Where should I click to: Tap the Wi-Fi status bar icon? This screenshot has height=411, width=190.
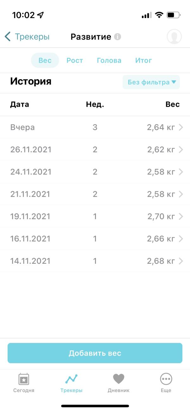pos(159,15)
